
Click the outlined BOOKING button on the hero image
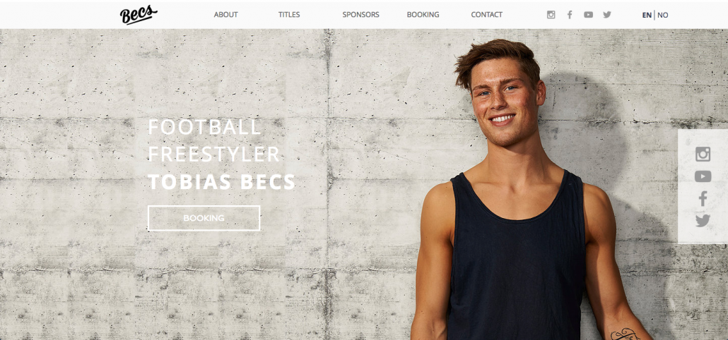(204, 218)
